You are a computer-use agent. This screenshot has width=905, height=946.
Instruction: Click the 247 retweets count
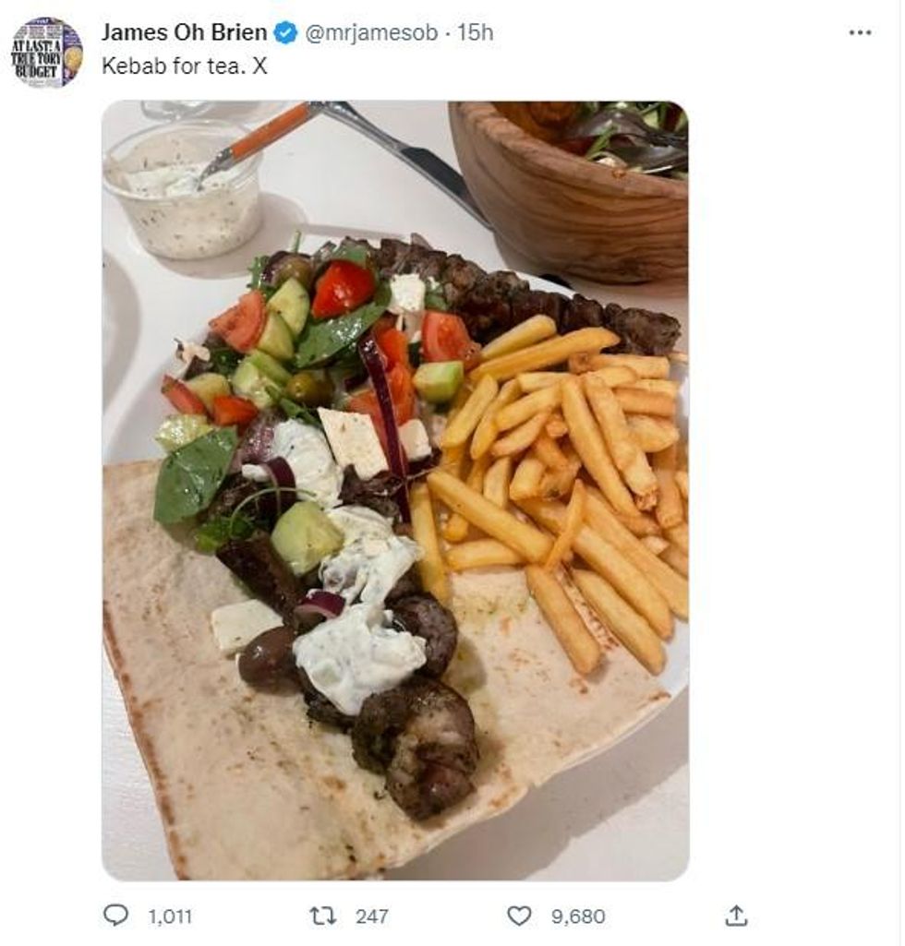372,916
